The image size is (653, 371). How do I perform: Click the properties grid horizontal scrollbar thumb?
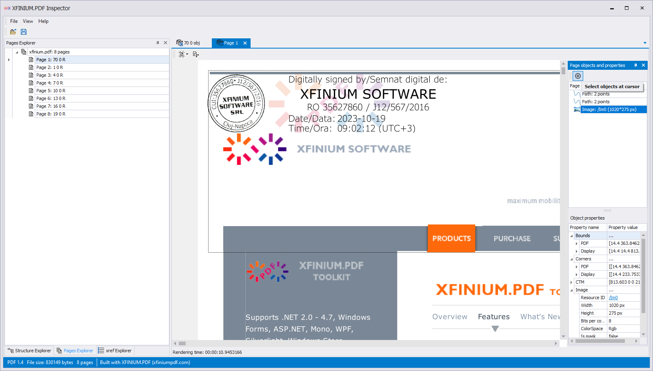[x=600, y=341]
